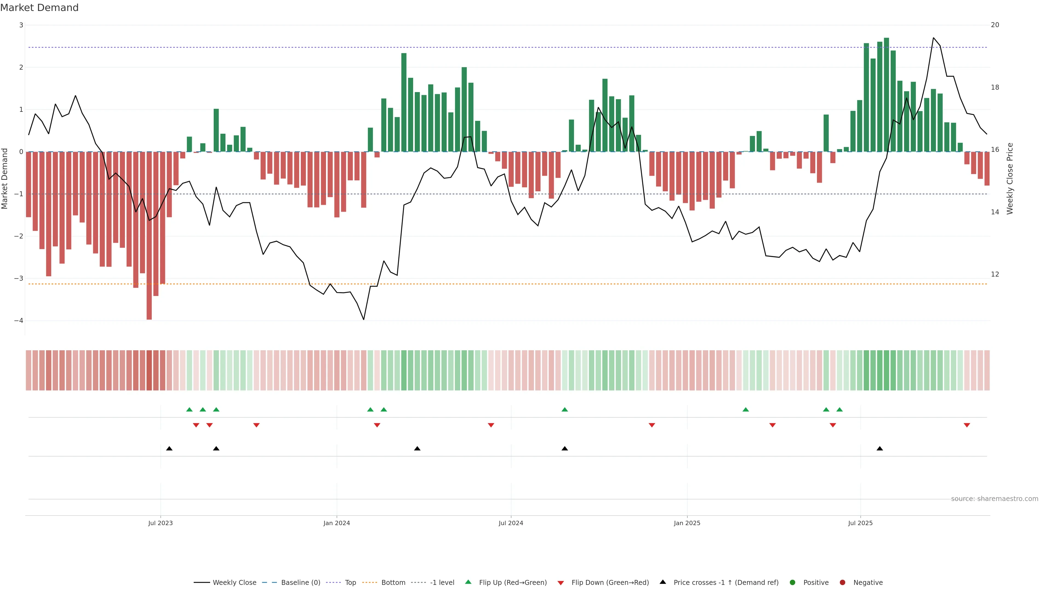Click darkest red cell in heat strip
Viewport: 1052px width, 592px height.
pos(149,370)
